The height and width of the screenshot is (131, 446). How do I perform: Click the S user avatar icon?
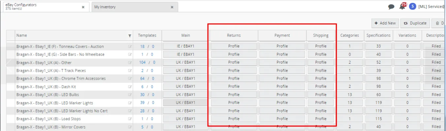pos(412,6)
